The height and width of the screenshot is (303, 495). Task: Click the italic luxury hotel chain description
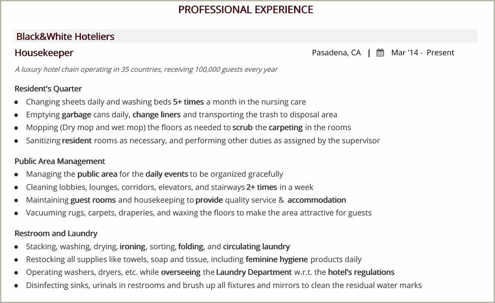click(x=146, y=70)
